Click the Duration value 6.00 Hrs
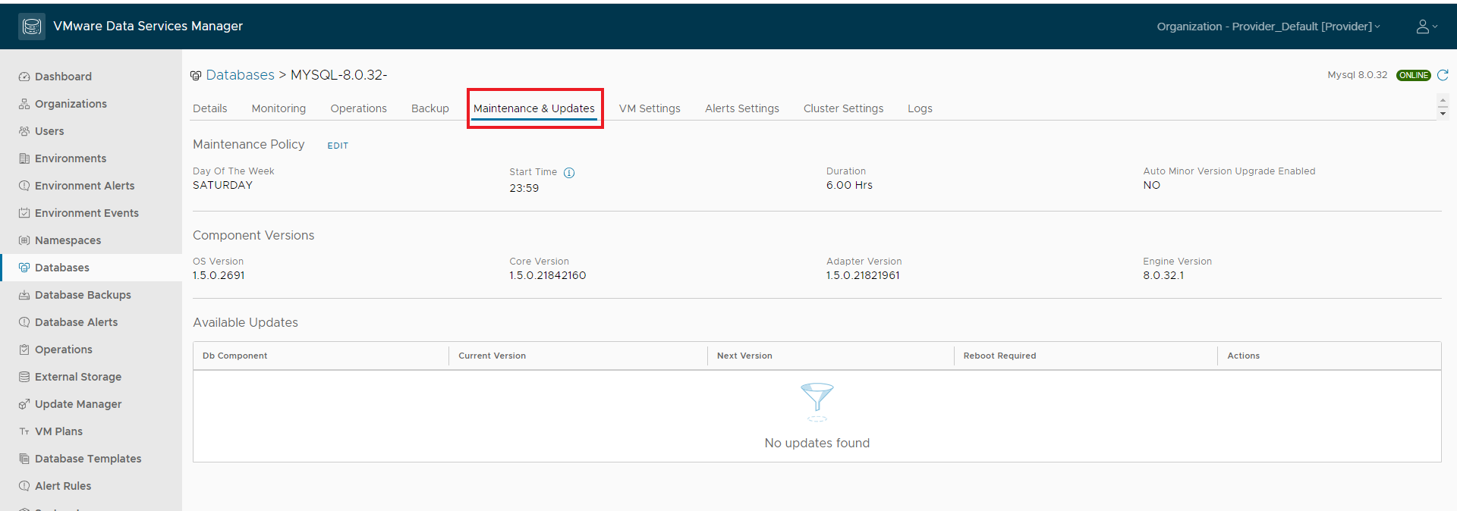The width and height of the screenshot is (1457, 511). [849, 185]
